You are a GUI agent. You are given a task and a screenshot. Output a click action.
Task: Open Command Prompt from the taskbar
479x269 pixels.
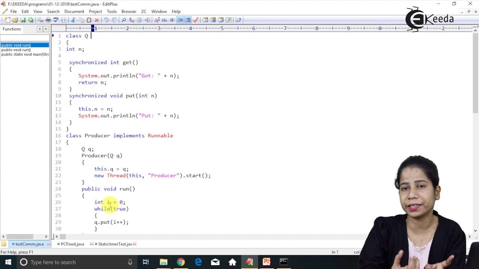point(284,262)
